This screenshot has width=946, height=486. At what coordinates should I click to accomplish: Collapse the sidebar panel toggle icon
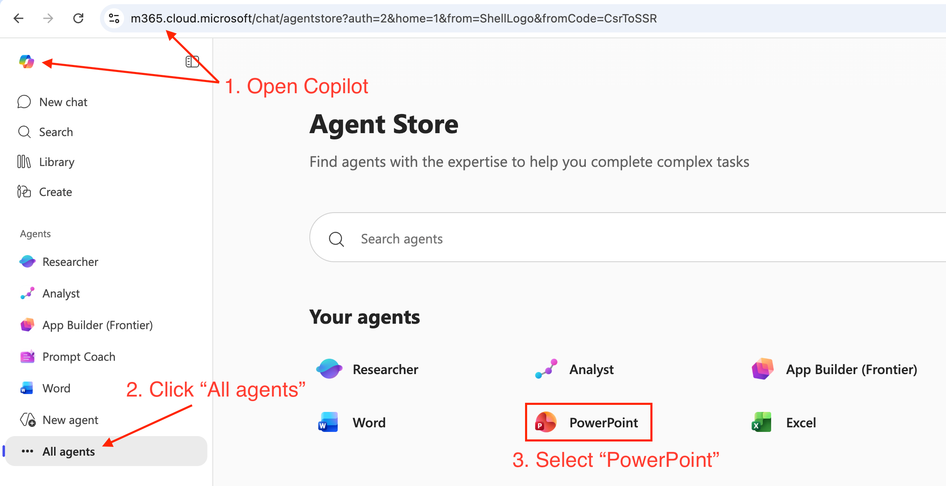[192, 62]
